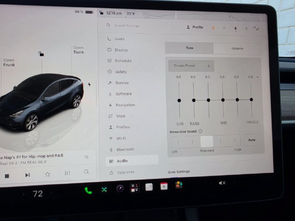Set Immersive Sound to High position

pos(235,140)
